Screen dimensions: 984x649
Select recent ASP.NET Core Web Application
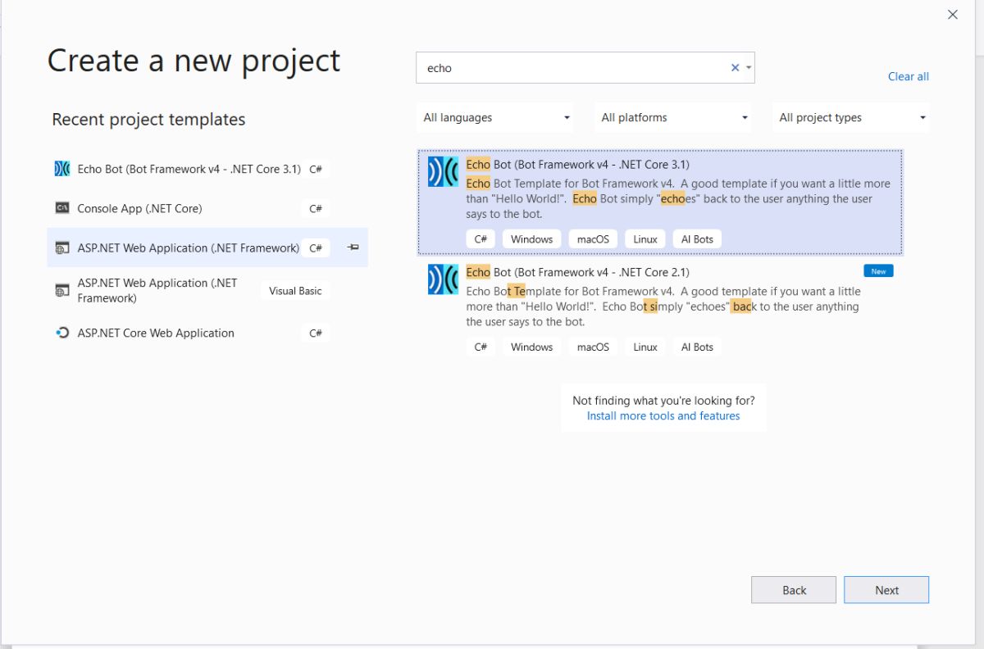tap(207, 333)
